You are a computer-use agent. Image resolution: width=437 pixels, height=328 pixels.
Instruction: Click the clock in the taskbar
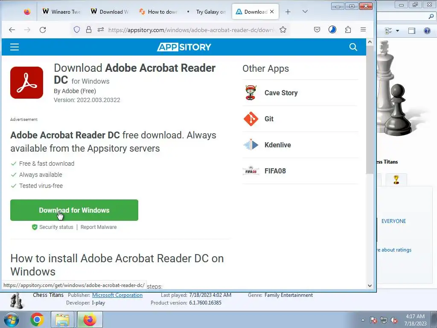pos(415,320)
